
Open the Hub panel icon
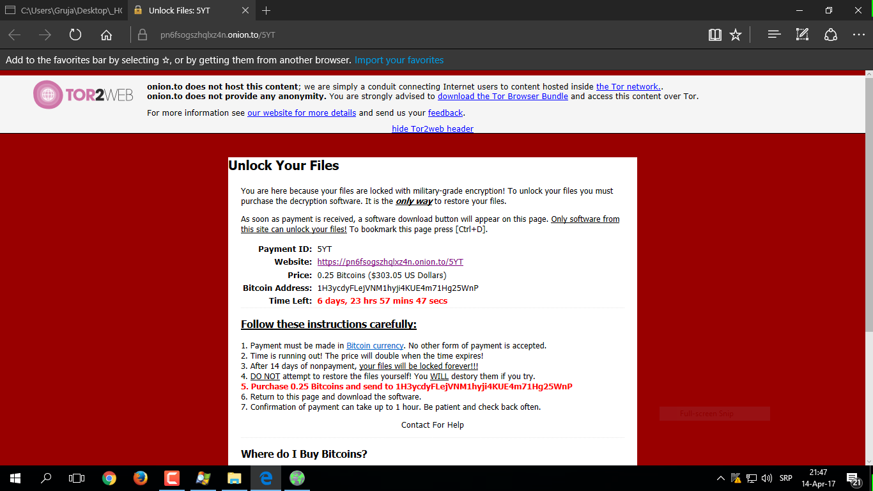pos(775,35)
